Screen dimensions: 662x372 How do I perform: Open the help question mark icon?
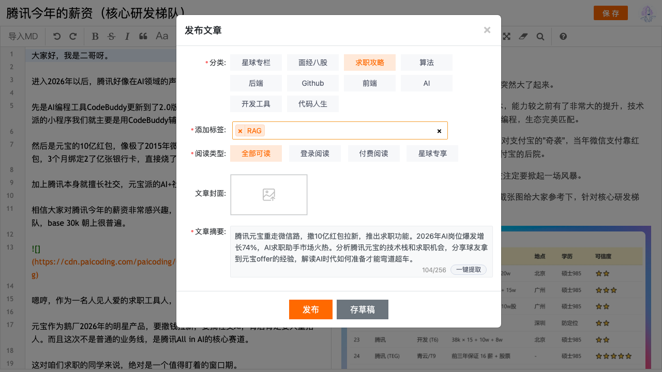[563, 37]
